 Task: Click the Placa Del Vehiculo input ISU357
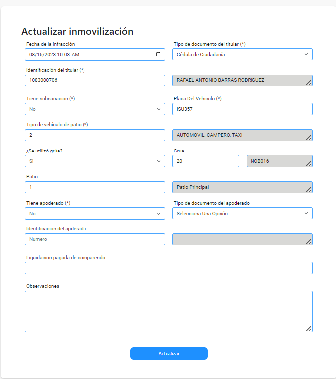pyautogui.click(x=243, y=109)
